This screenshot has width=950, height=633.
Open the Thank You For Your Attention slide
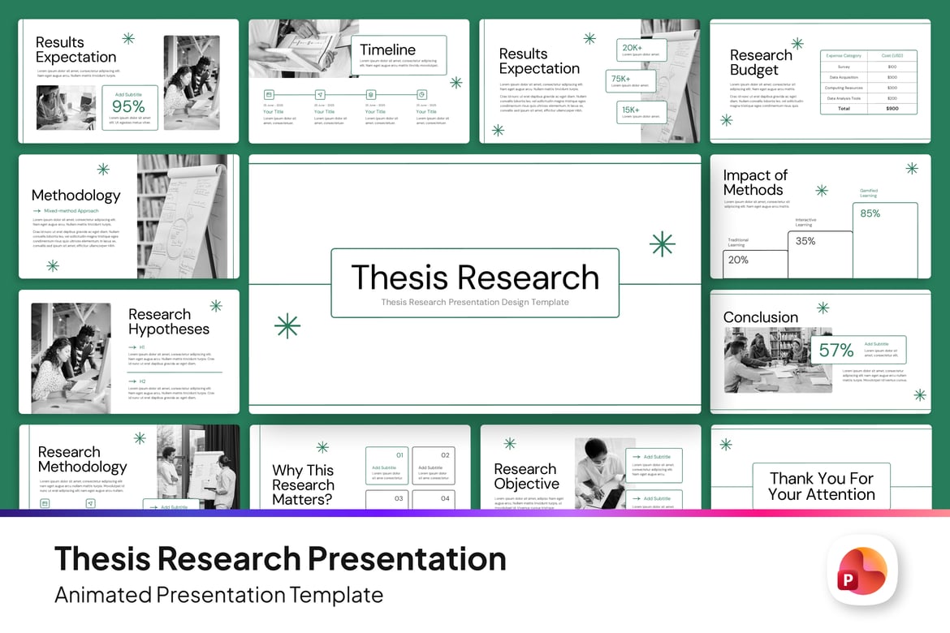tap(820, 467)
